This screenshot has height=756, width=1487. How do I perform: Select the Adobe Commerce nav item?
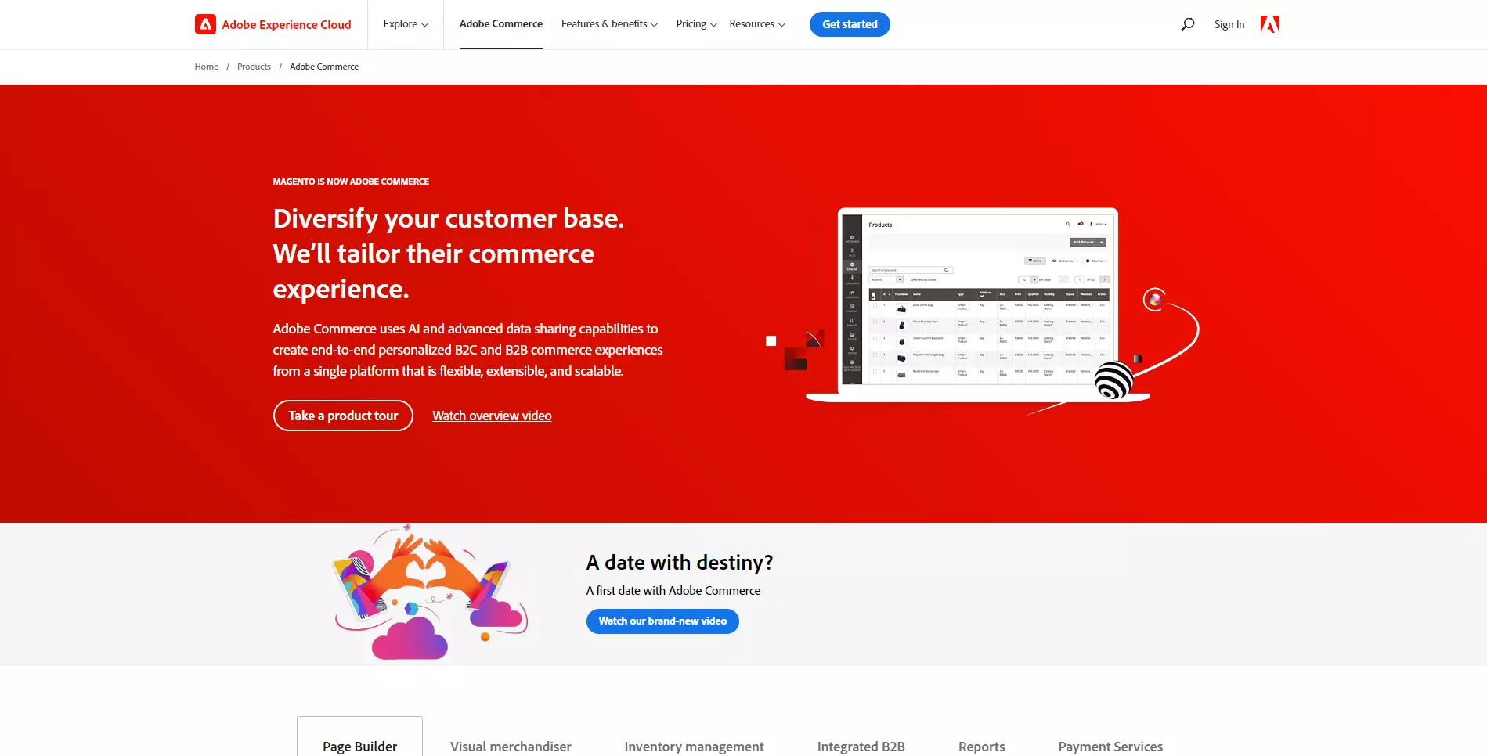click(500, 24)
